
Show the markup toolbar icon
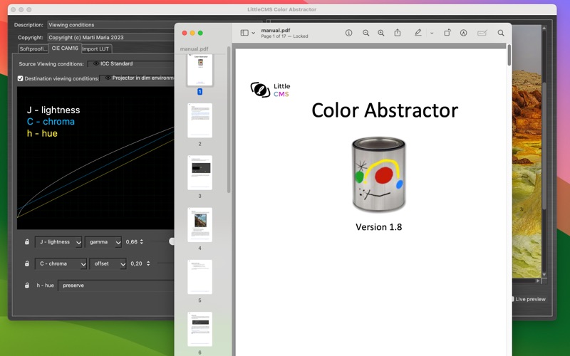(x=463, y=33)
